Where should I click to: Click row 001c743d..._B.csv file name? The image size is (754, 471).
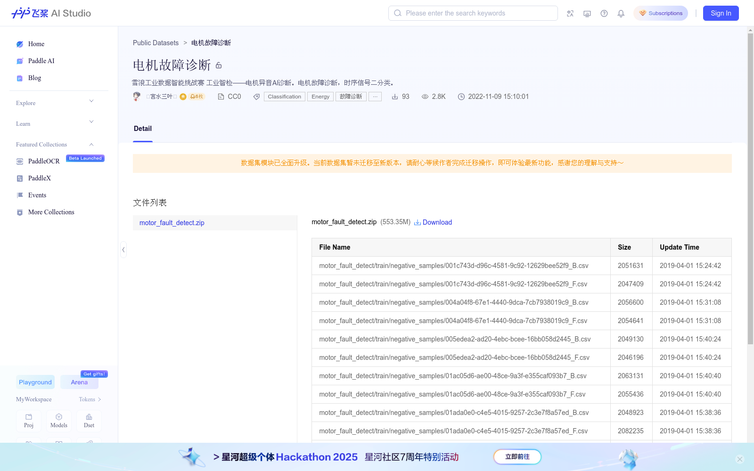454,266
